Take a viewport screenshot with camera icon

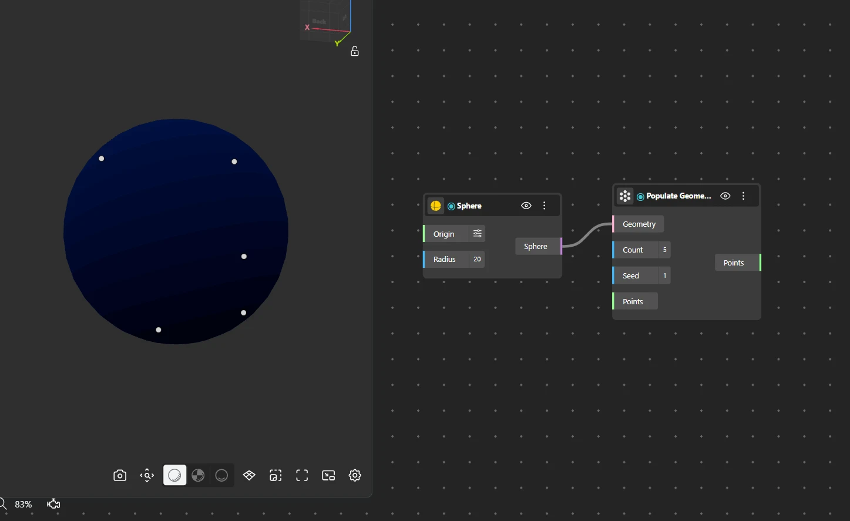pyautogui.click(x=120, y=475)
